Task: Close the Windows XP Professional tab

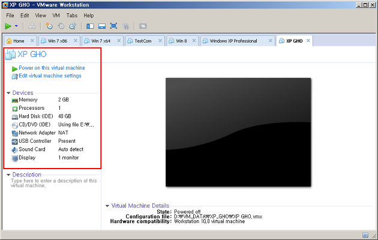Action: 271,41
